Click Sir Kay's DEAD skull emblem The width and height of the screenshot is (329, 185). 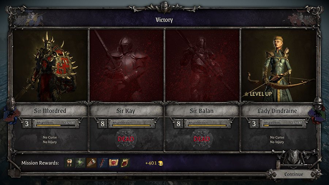[x=126, y=139]
